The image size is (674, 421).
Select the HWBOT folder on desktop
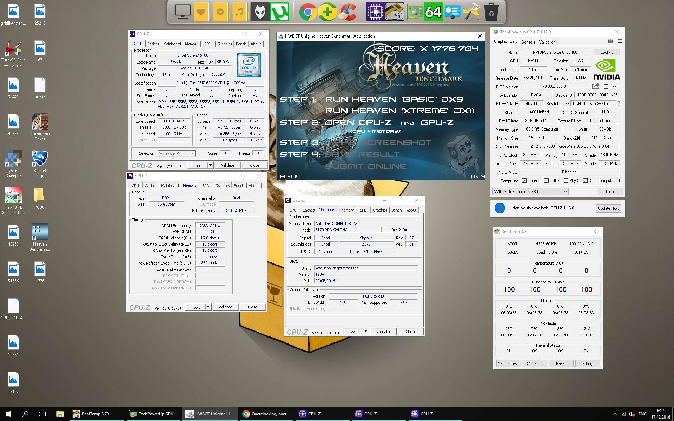pyautogui.click(x=40, y=199)
